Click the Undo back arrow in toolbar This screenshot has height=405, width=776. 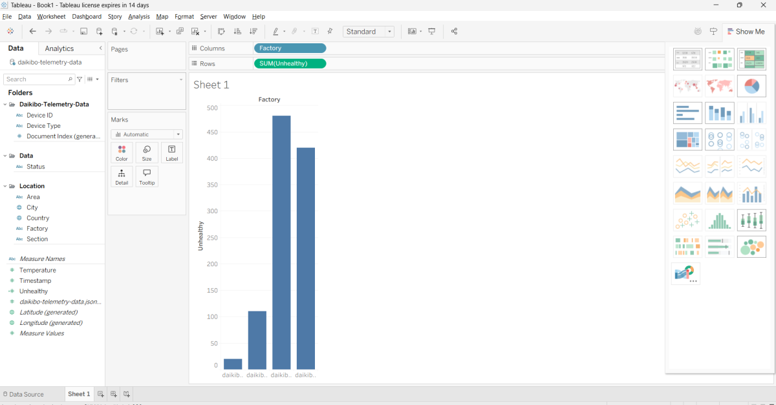click(x=33, y=31)
